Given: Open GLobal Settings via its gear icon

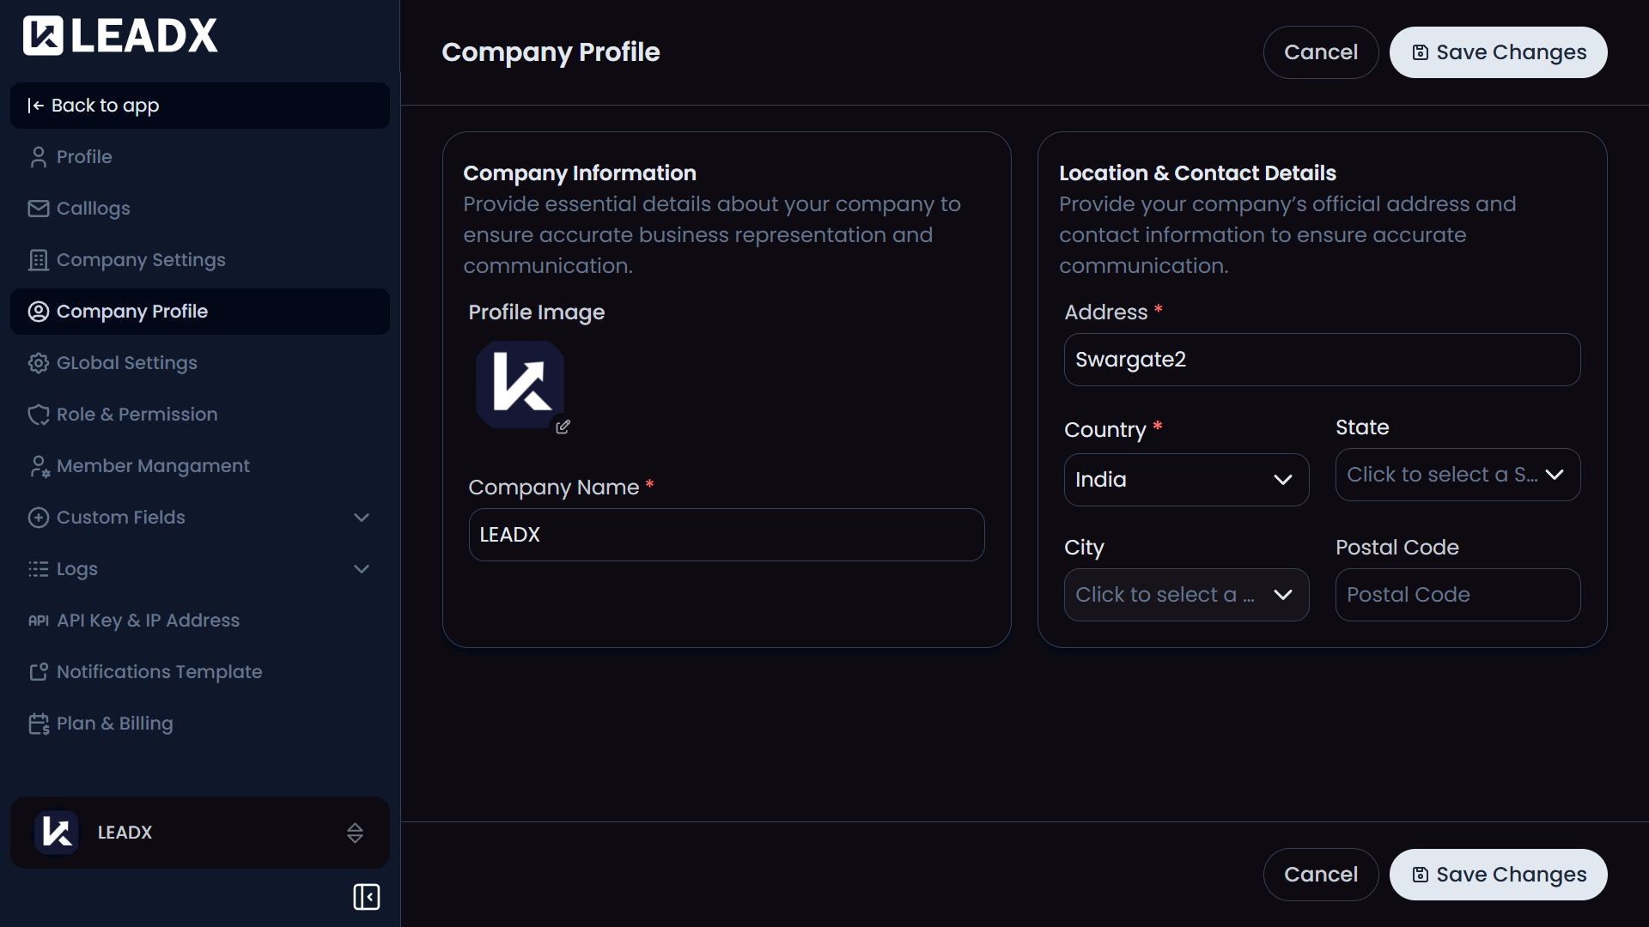Looking at the screenshot, I should [x=38, y=362].
